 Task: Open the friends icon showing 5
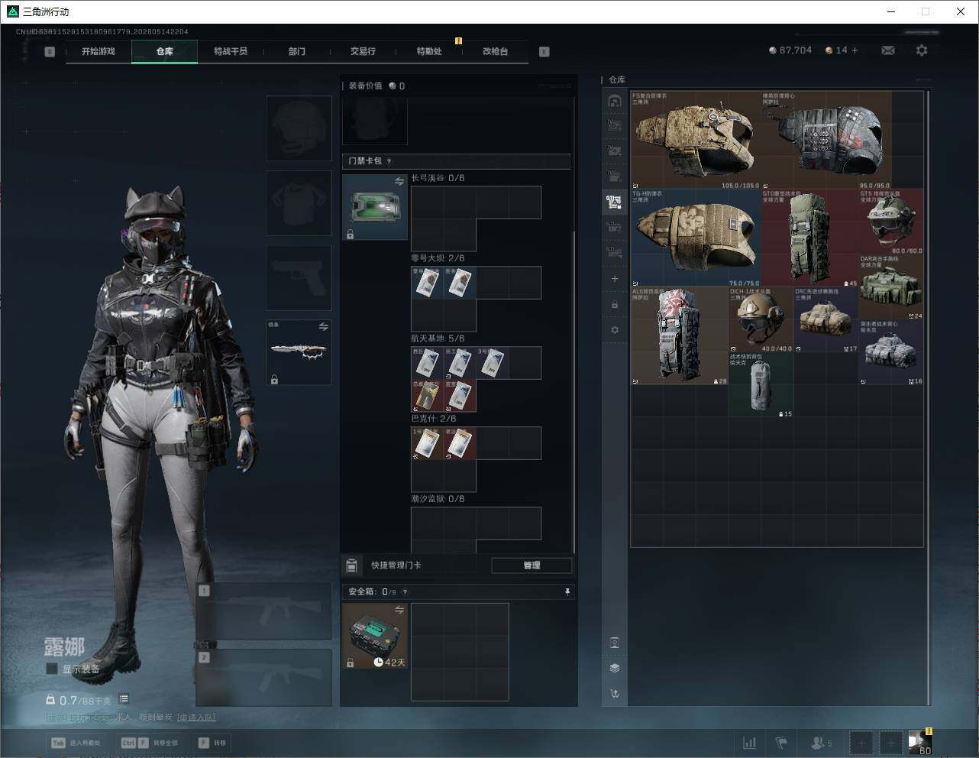pyautogui.click(x=821, y=743)
